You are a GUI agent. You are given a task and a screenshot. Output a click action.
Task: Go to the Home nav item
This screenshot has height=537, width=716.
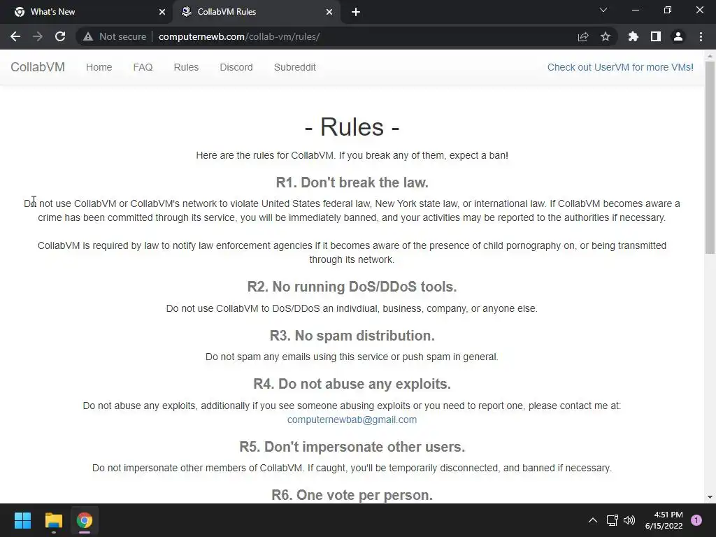[x=99, y=67]
